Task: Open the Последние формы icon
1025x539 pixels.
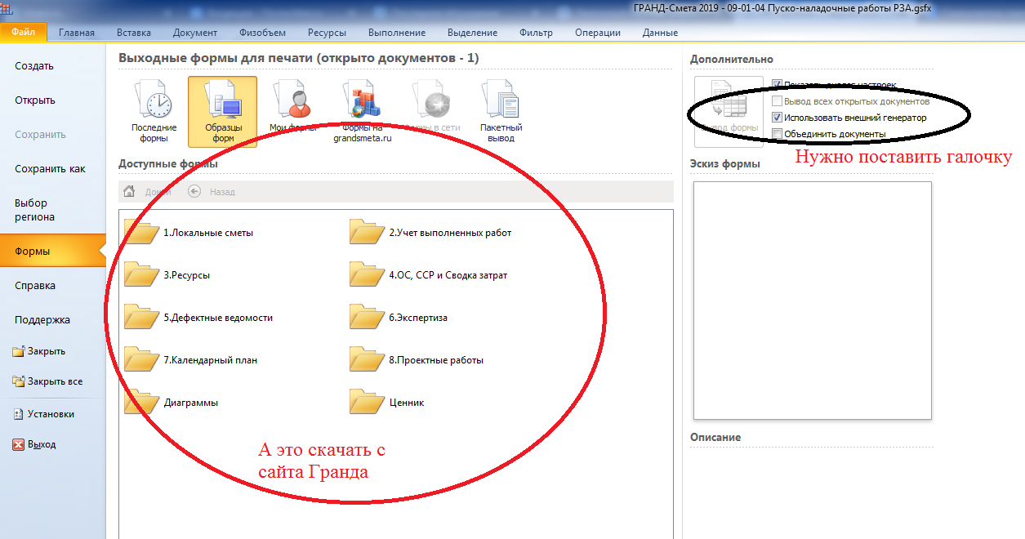Action: click(154, 112)
